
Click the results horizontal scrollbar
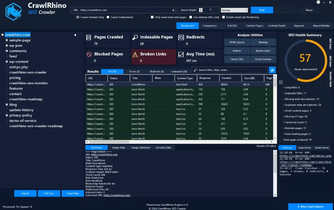coord(109,142)
